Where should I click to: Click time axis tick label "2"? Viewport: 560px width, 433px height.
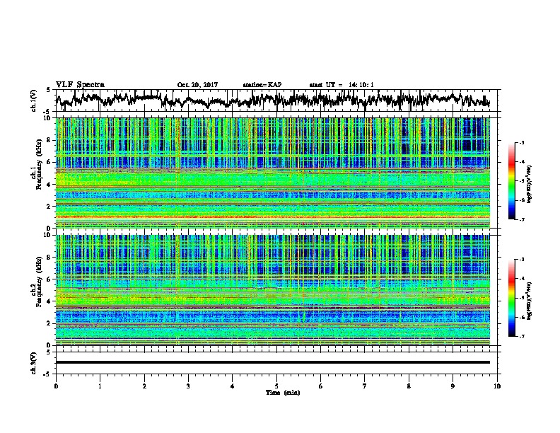coord(144,386)
